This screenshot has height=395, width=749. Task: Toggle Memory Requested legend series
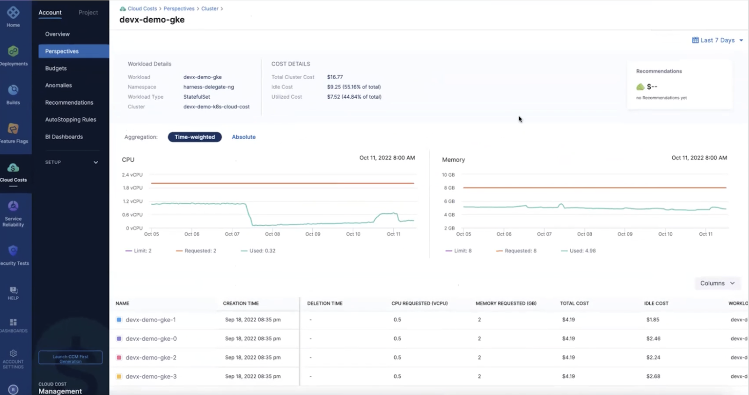pos(516,251)
